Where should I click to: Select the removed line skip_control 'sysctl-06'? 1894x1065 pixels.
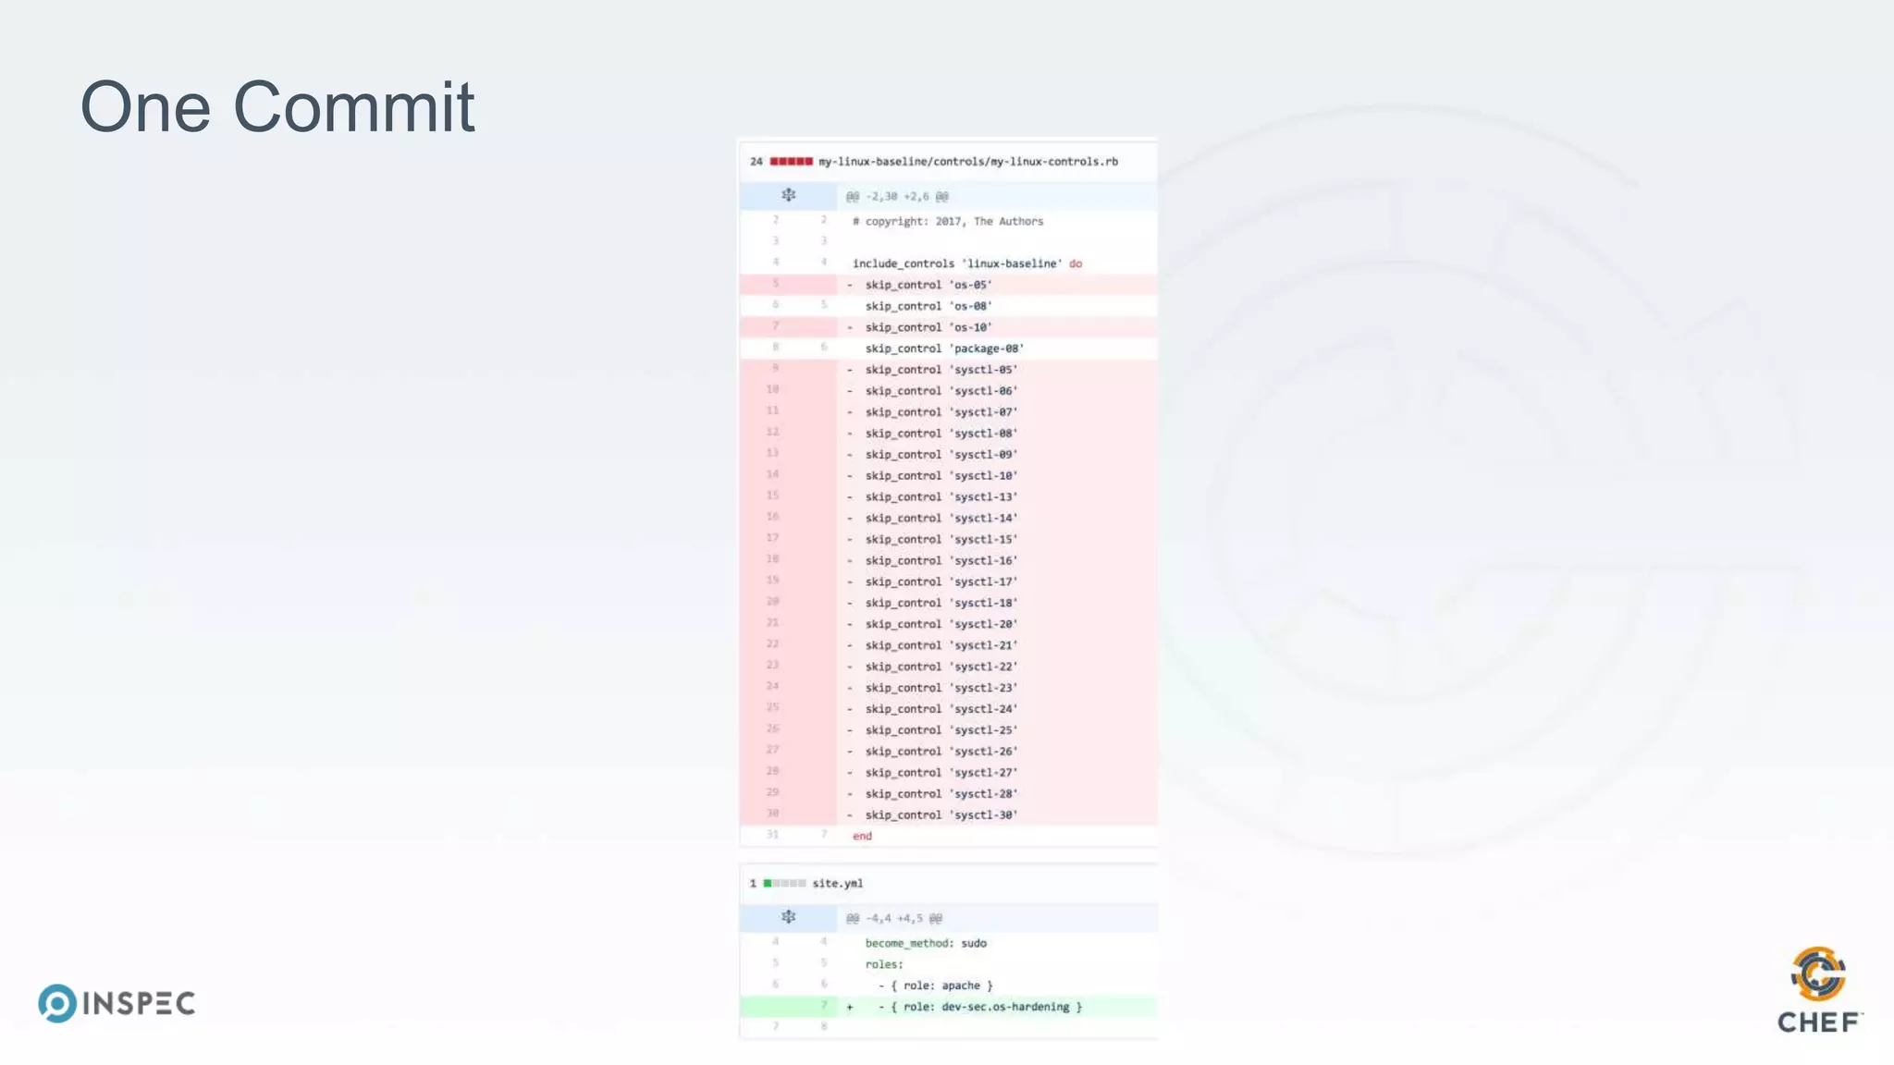tap(948, 391)
